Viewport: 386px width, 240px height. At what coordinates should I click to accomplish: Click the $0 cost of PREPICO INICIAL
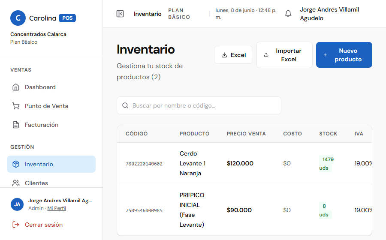tap(287, 210)
